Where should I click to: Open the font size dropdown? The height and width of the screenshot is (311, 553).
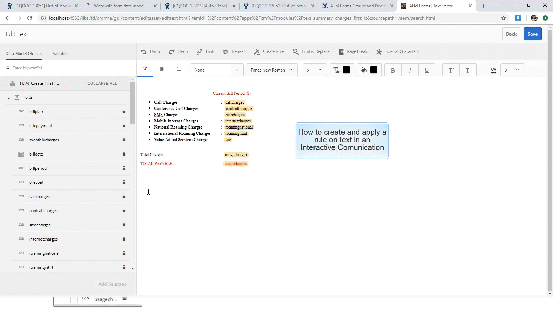pos(315,70)
